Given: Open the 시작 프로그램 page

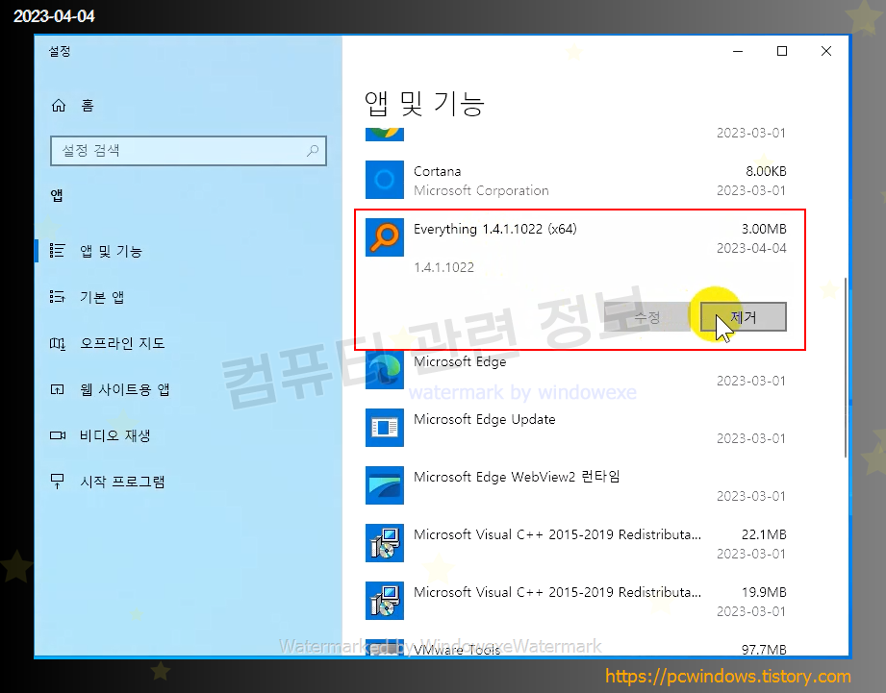Looking at the screenshot, I should coord(122,482).
